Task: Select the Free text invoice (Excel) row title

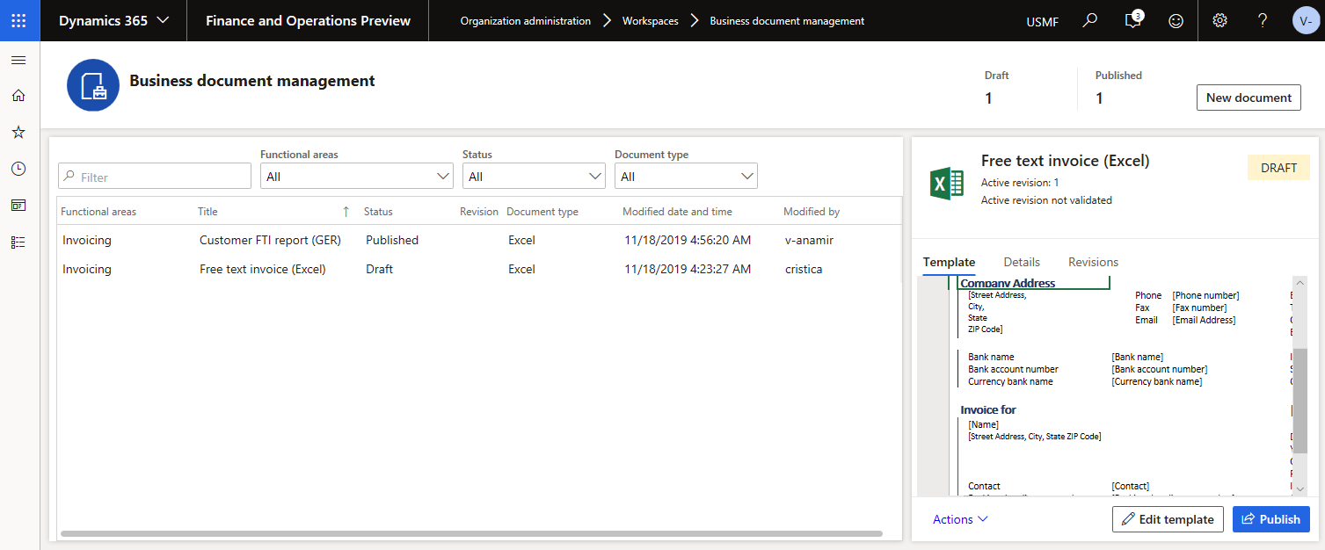Action: pos(263,269)
